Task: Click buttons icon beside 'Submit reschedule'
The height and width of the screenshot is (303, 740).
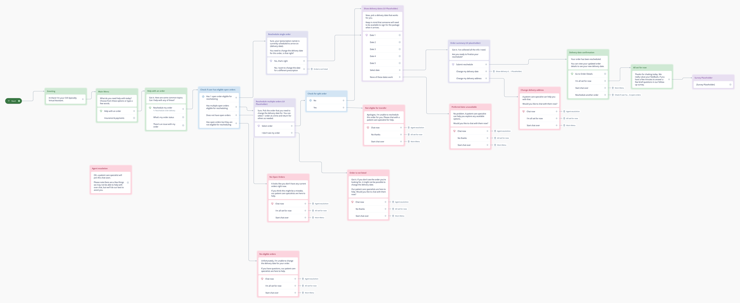Action: click(x=453, y=64)
